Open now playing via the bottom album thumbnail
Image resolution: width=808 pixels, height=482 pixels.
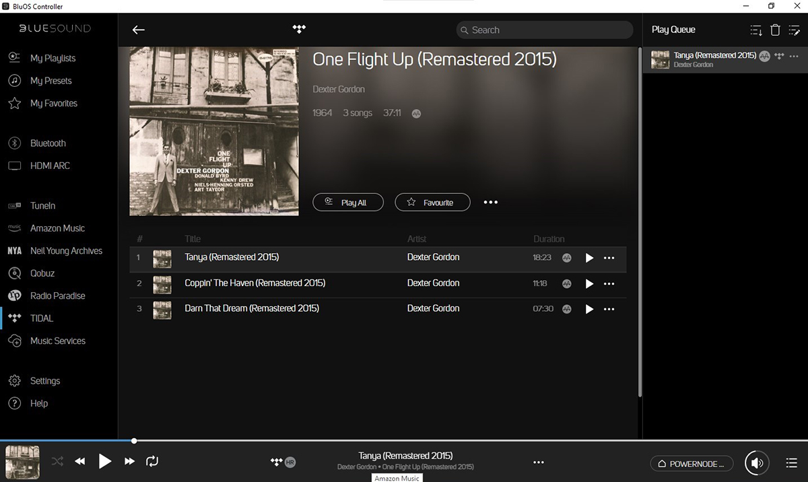coord(22,462)
